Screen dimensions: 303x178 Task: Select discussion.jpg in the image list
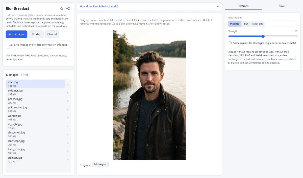coord(35,134)
